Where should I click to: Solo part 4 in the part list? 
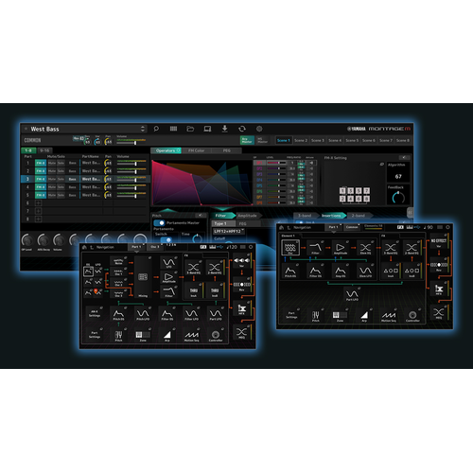tap(61, 187)
